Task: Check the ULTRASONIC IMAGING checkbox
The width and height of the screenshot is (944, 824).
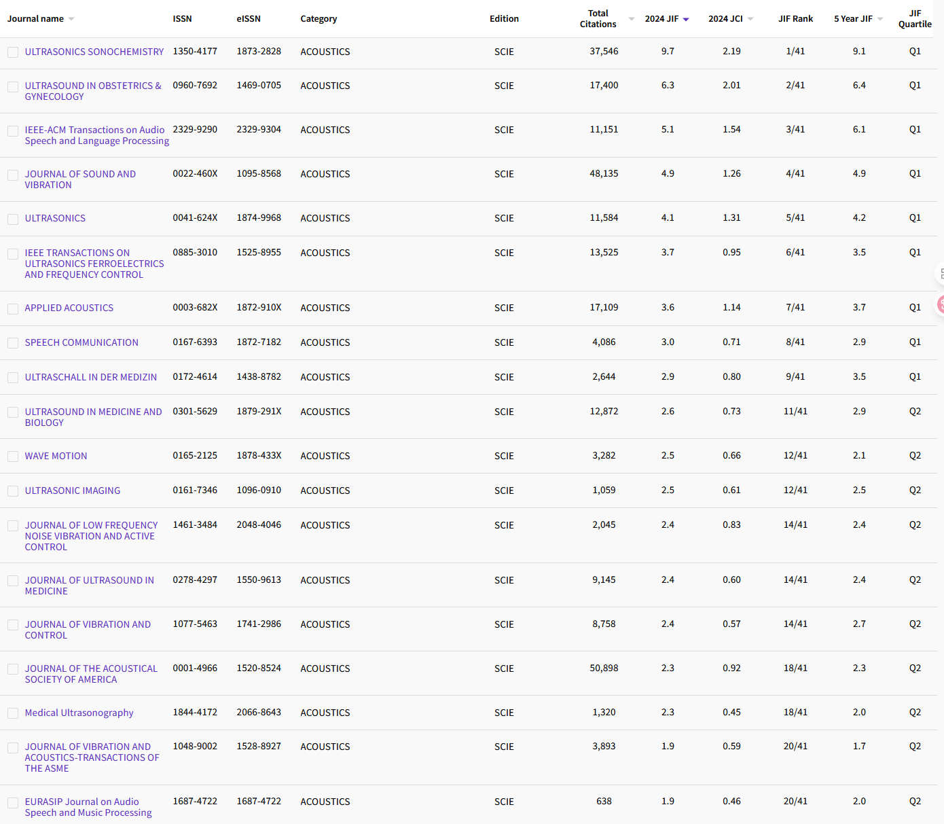Action: (x=13, y=492)
